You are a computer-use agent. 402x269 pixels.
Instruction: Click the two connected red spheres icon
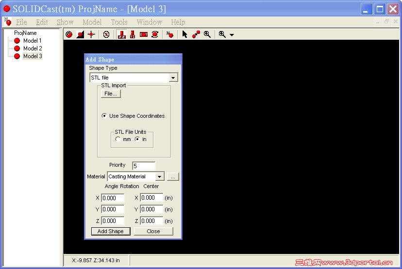[x=196, y=34]
